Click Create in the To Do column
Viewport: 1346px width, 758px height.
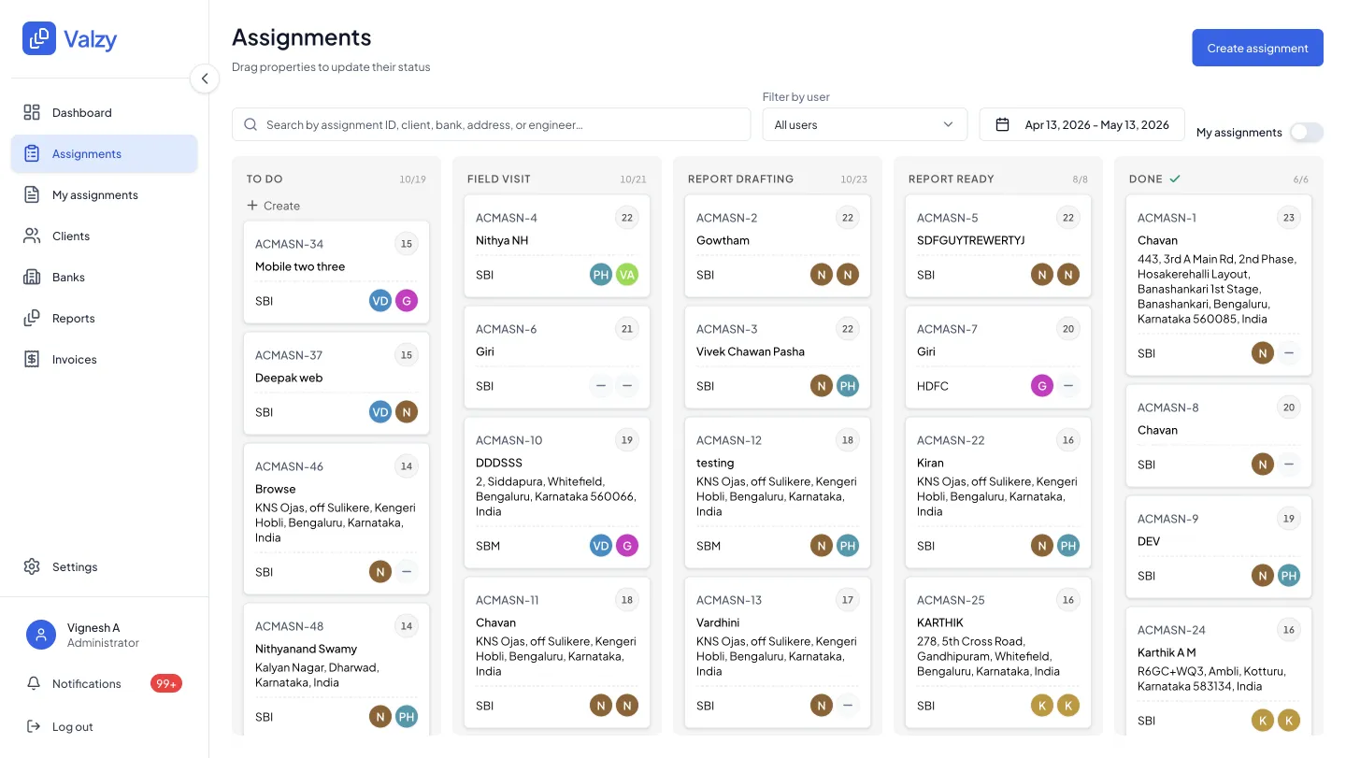273,206
